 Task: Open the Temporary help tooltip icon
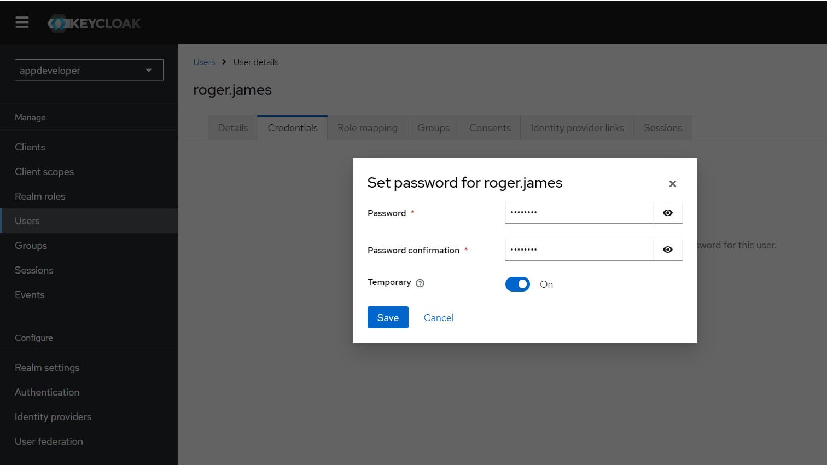[420, 283]
